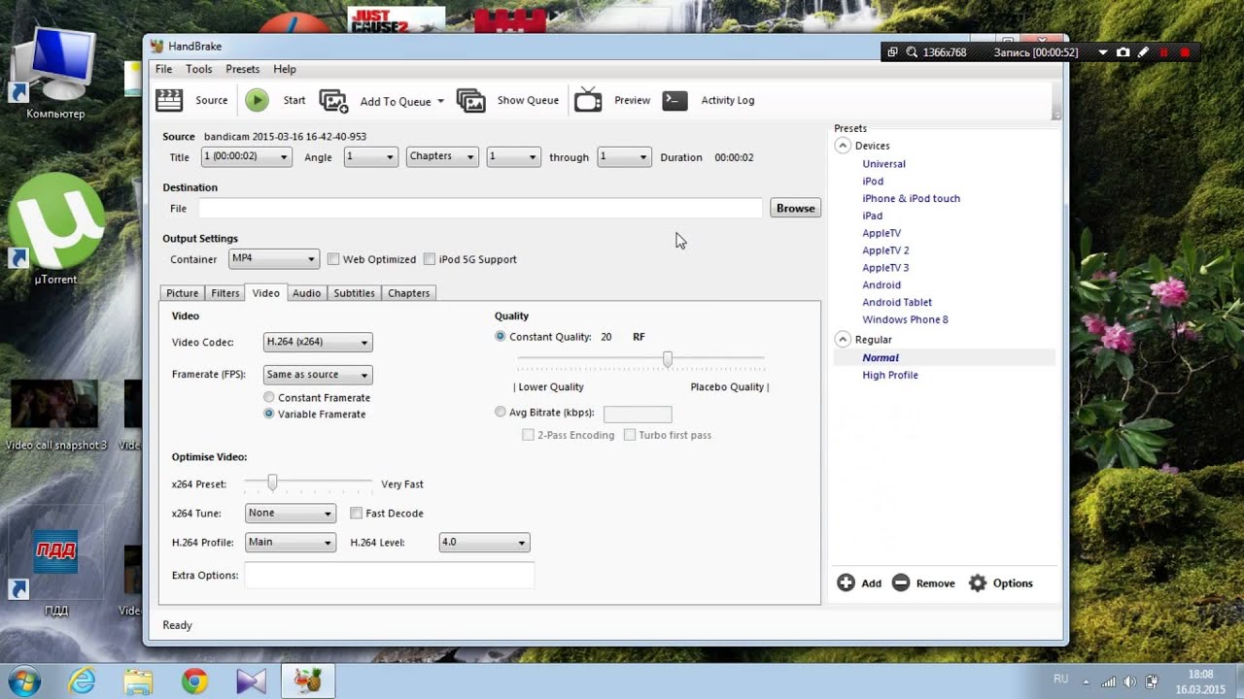Select the Constant Framerate radio button
The width and height of the screenshot is (1244, 699).
(269, 398)
